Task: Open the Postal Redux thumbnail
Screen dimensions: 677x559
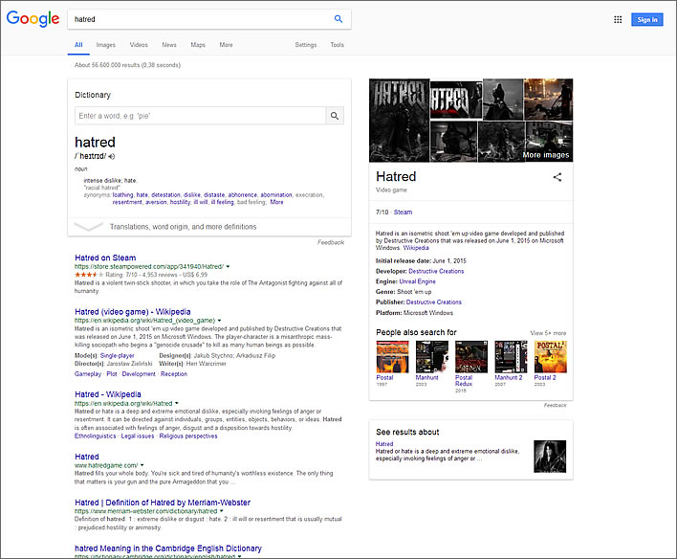Action: pyautogui.click(x=471, y=357)
